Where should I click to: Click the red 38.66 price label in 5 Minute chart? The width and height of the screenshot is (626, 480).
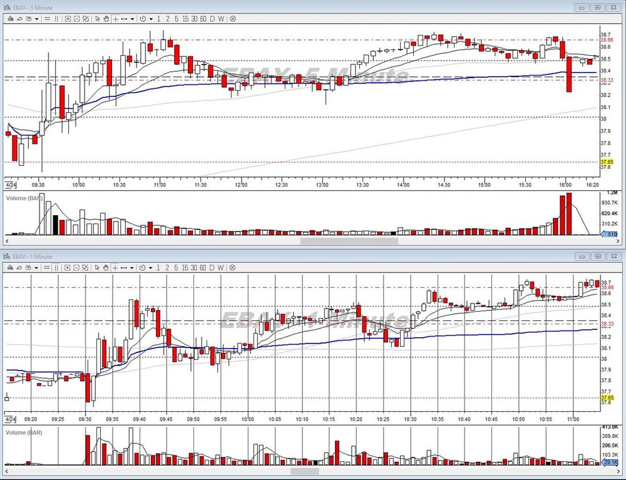click(607, 40)
